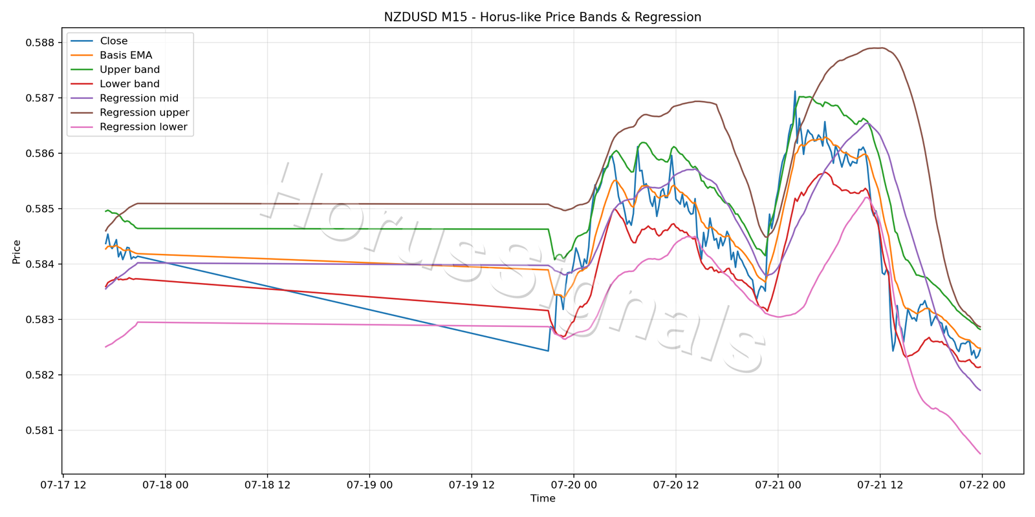1035x517 pixels.
Task: Click the chart title 'NZDUSD M15 - Horus-like Price Bands & Regression'
Action: coord(543,17)
